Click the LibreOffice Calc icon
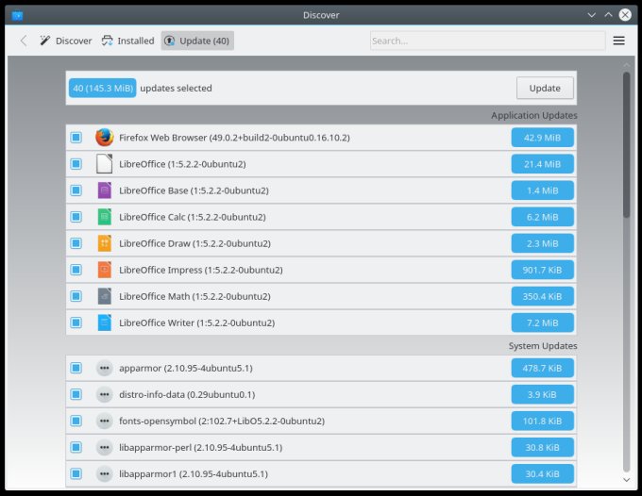Screen dimensions: 642x496 point(104,217)
